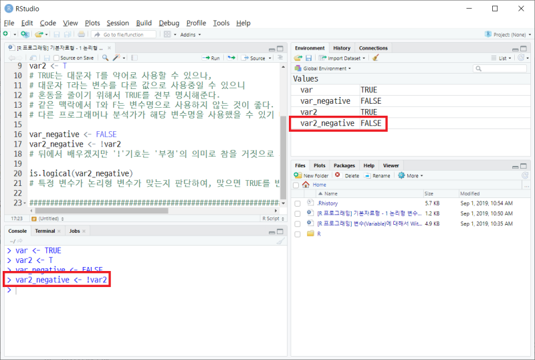Screen dimensions: 535x360
Task: Refresh the Environment pane
Action: coord(521,58)
